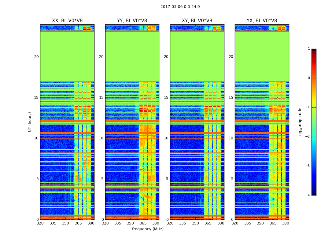Viewport: 321px width, 244px height.
Task: Click the '5' y-tick beside the YX panel
Action: click(232, 179)
